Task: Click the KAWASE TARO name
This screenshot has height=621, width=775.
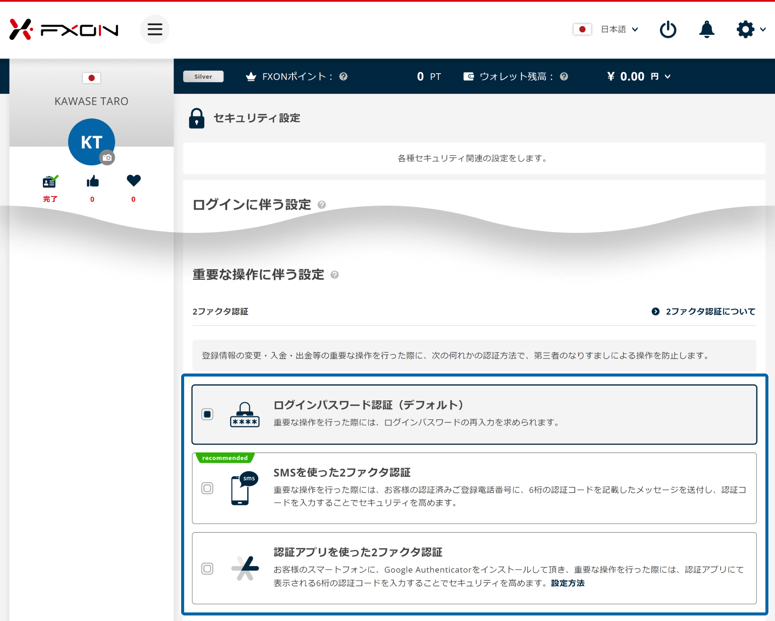Action: click(x=91, y=101)
